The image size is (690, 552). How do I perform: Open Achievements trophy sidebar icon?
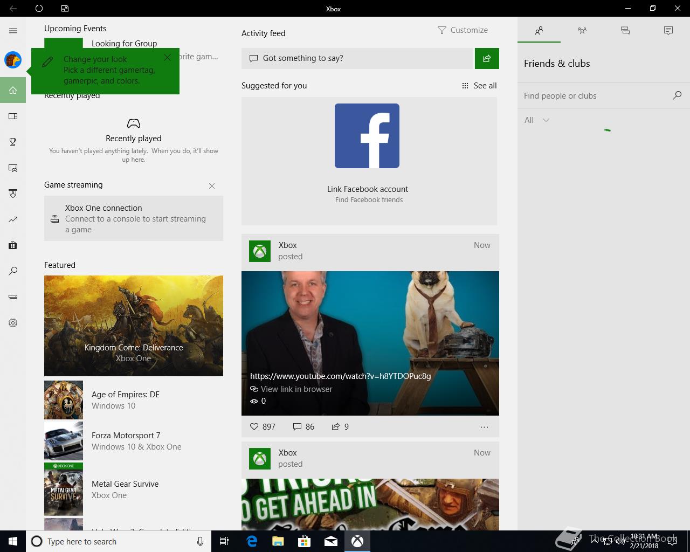pos(13,142)
